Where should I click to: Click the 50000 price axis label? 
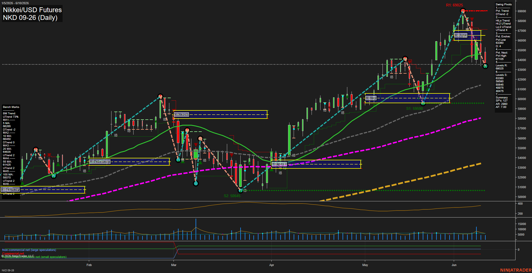tap(522, 197)
